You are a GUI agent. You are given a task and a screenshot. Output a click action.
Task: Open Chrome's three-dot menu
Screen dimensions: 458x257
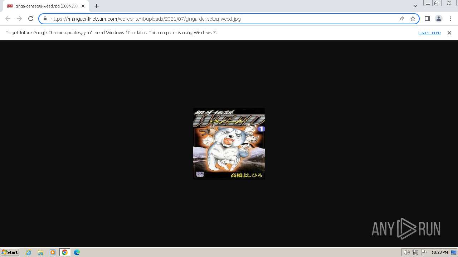450,19
